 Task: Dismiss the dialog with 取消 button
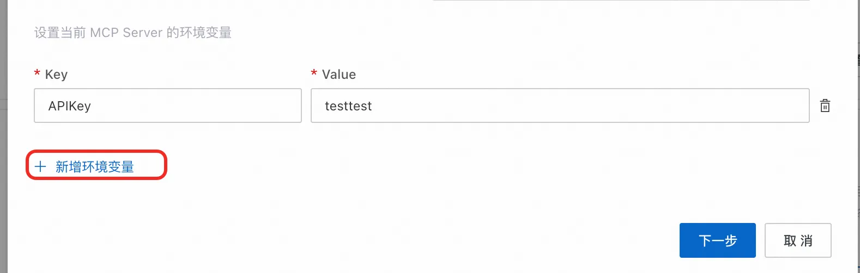[798, 240]
